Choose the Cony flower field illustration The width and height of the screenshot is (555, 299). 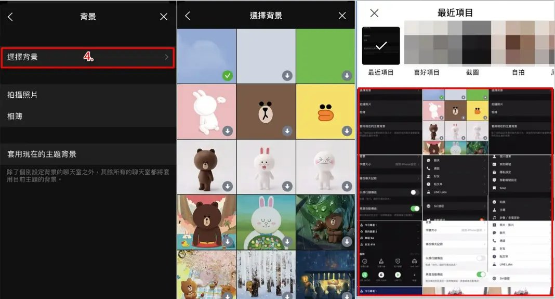point(266,222)
